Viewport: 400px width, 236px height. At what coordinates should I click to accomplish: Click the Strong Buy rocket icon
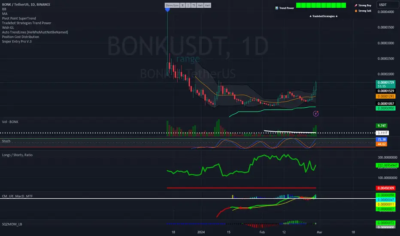point(356,5)
